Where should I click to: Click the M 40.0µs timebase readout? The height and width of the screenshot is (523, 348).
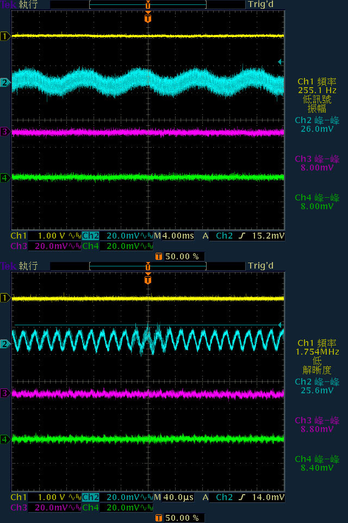(174, 497)
